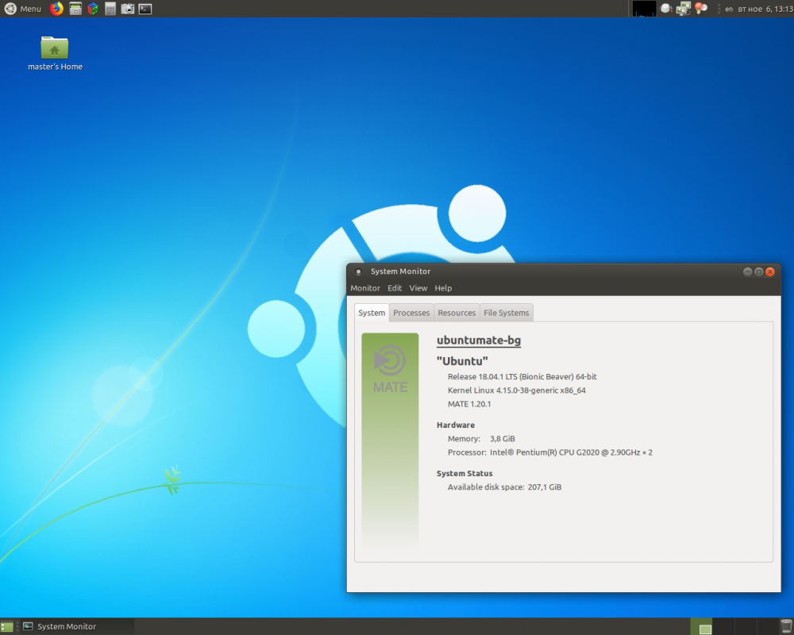Click the Intel Pentium G2020 processor text

(x=571, y=452)
